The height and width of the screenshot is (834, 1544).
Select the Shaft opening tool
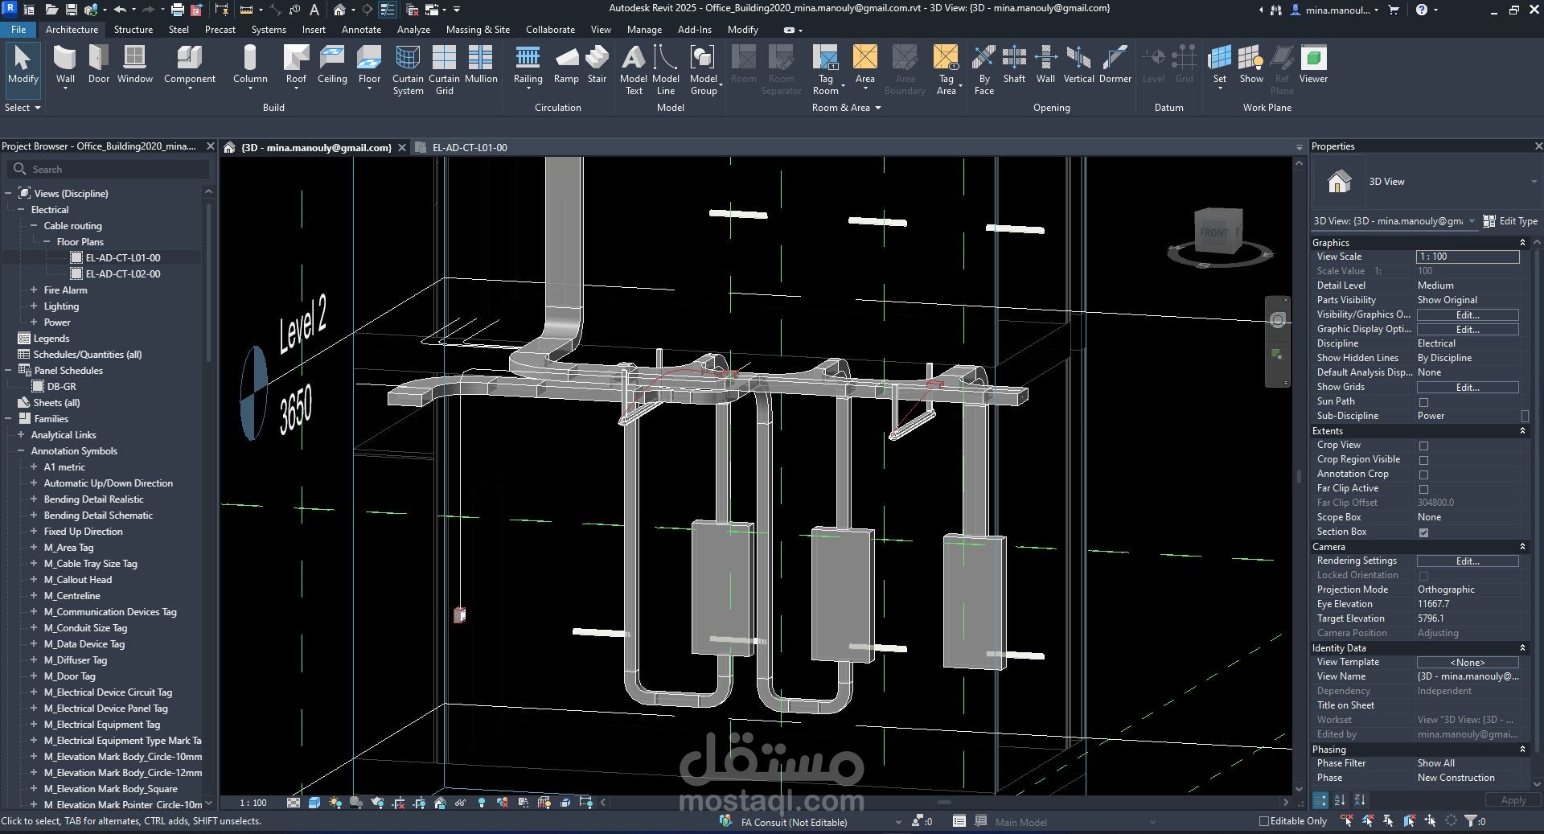[x=1014, y=64]
